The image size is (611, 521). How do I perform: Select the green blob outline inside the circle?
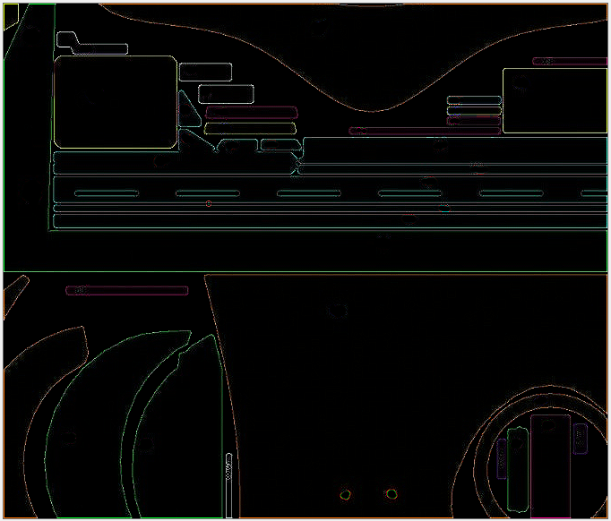coord(518,470)
